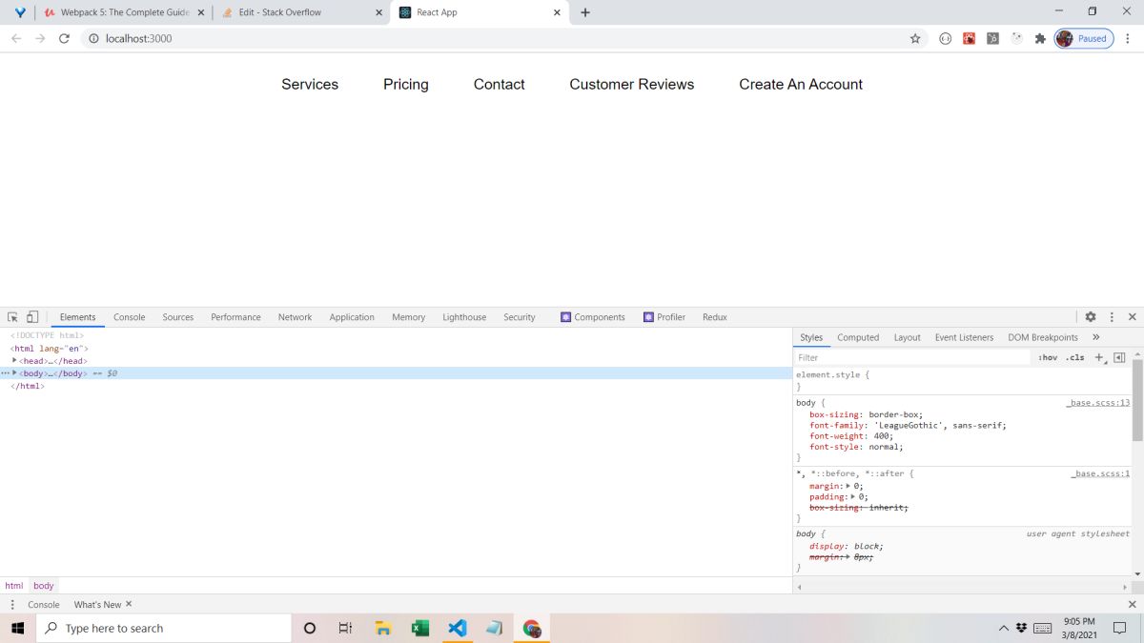Image resolution: width=1144 pixels, height=643 pixels.
Task: Show more Styles sidebar tabs
Action: tap(1096, 337)
